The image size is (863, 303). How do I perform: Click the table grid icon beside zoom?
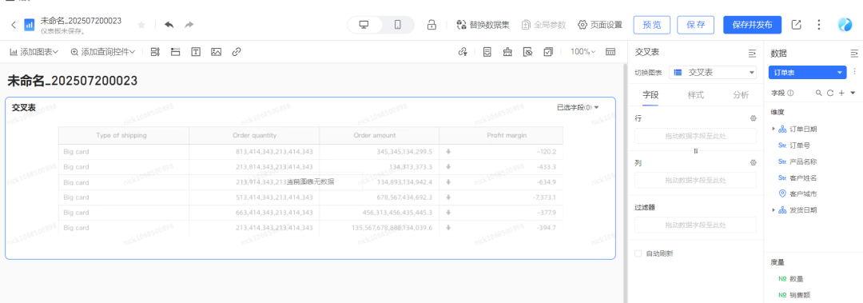click(x=610, y=52)
